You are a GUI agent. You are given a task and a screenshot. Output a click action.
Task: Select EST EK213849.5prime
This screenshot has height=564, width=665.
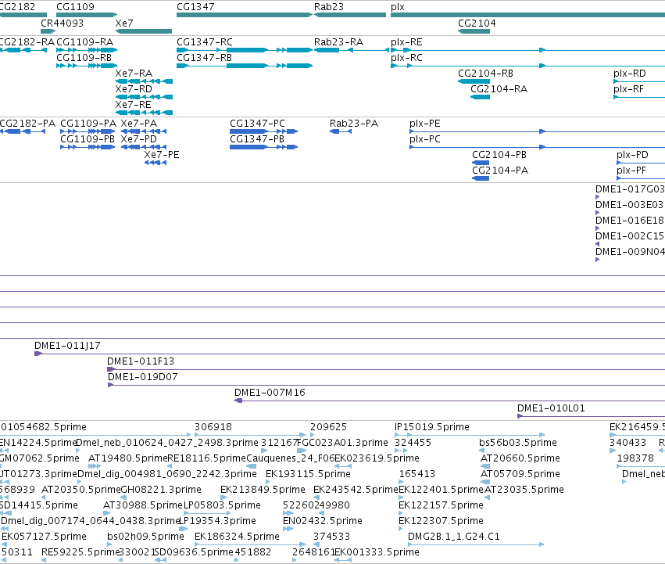(223, 498)
